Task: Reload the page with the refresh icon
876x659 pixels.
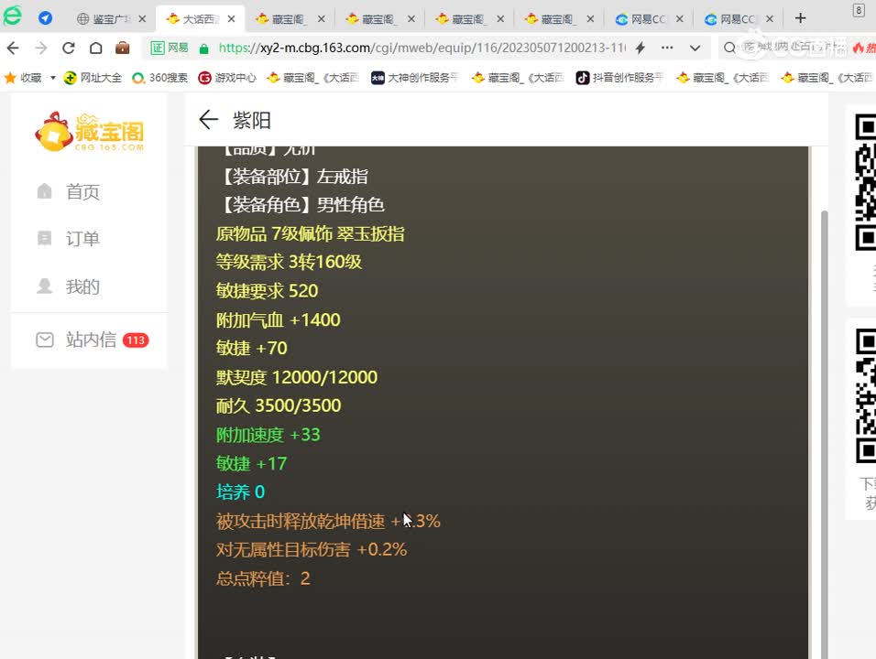Action: pyautogui.click(x=69, y=48)
